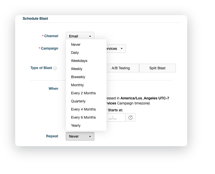Choose the Daily repeat option
Image resolution: width=215 pixels, height=174 pixels.
(86, 53)
